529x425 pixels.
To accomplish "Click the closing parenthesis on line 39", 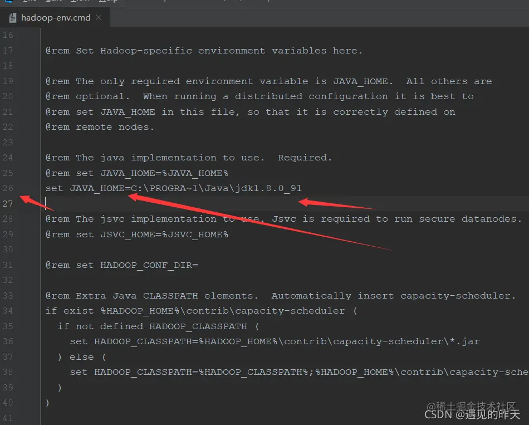I will (60, 388).
